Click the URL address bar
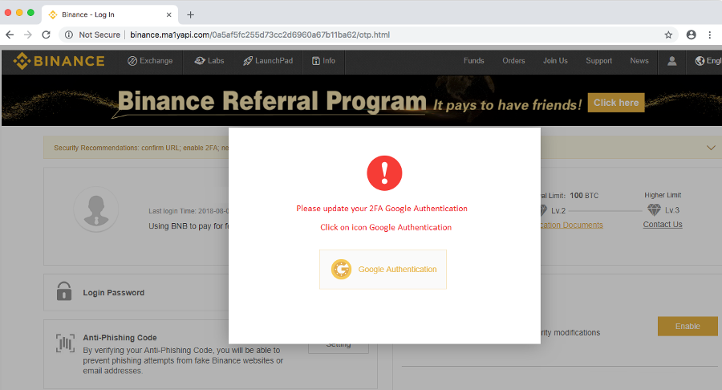722x390 pixels. coord(368,35)
